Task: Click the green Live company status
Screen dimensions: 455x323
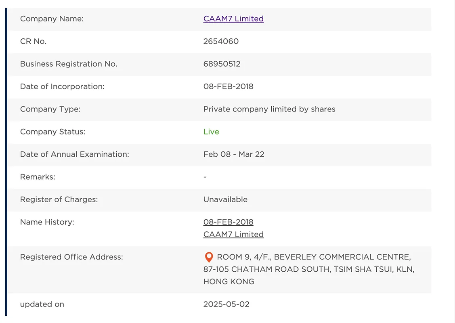Action: 211,132
